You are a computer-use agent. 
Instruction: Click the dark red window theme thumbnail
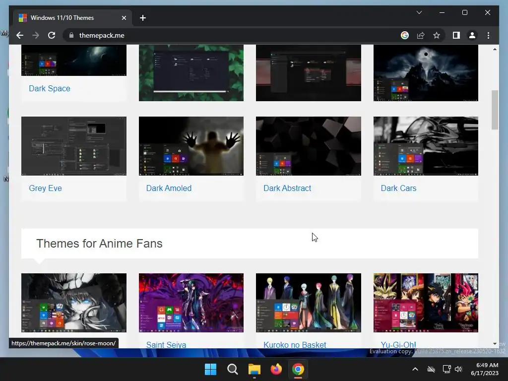pyautogui.click(x=309, y=73)
